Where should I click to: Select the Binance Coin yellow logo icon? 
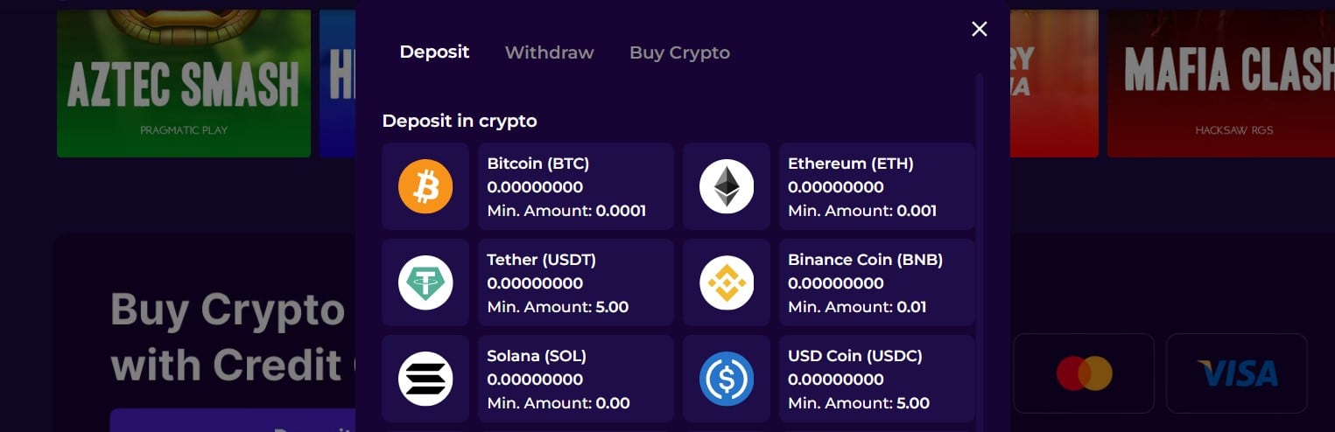(x=727, y=282)
